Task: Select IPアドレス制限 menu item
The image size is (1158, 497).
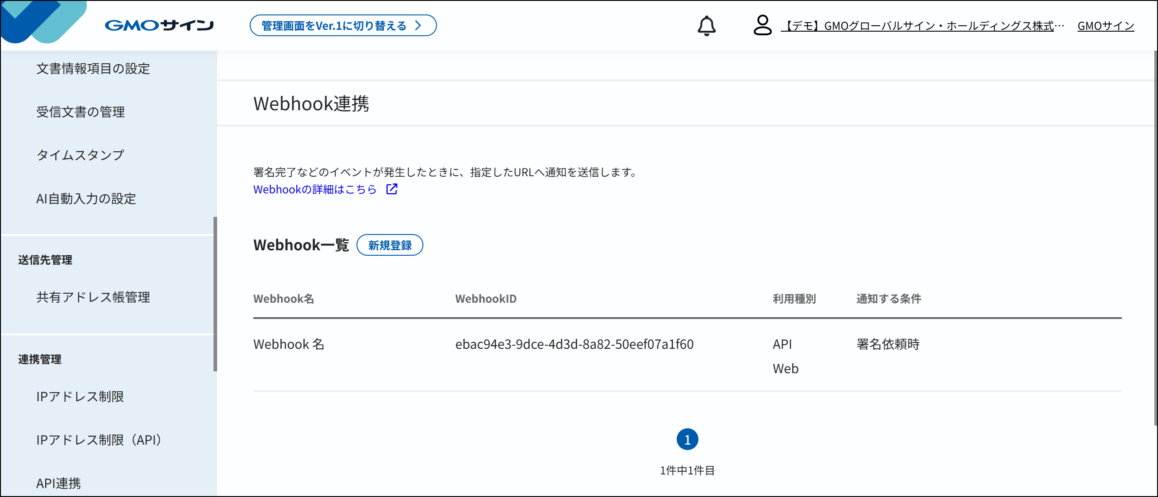Action: tap(80, 397)
